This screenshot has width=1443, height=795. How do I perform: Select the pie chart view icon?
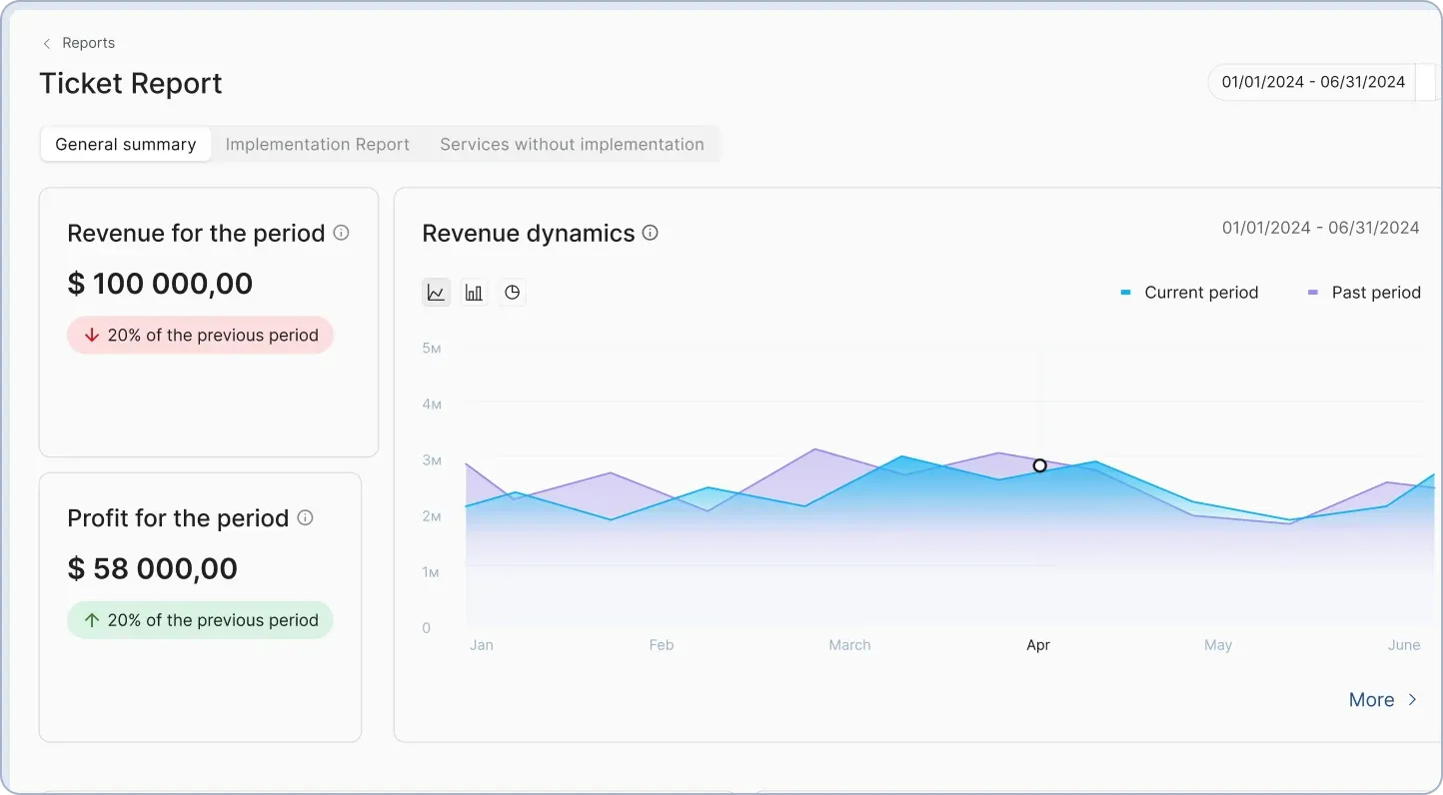tap(512, 292)
